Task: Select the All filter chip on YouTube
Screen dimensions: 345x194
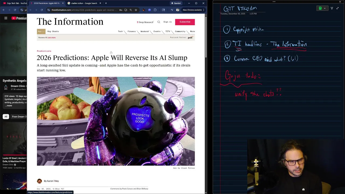Action: coord(6,117)
